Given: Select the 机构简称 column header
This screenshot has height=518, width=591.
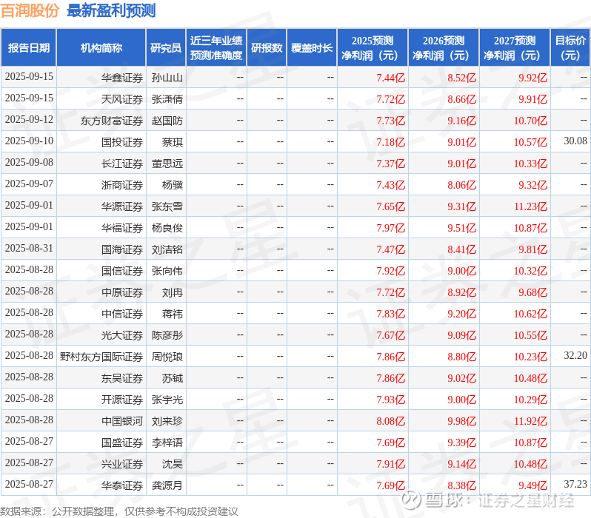Looking at the screenshot, I should (x=101, y=47).
